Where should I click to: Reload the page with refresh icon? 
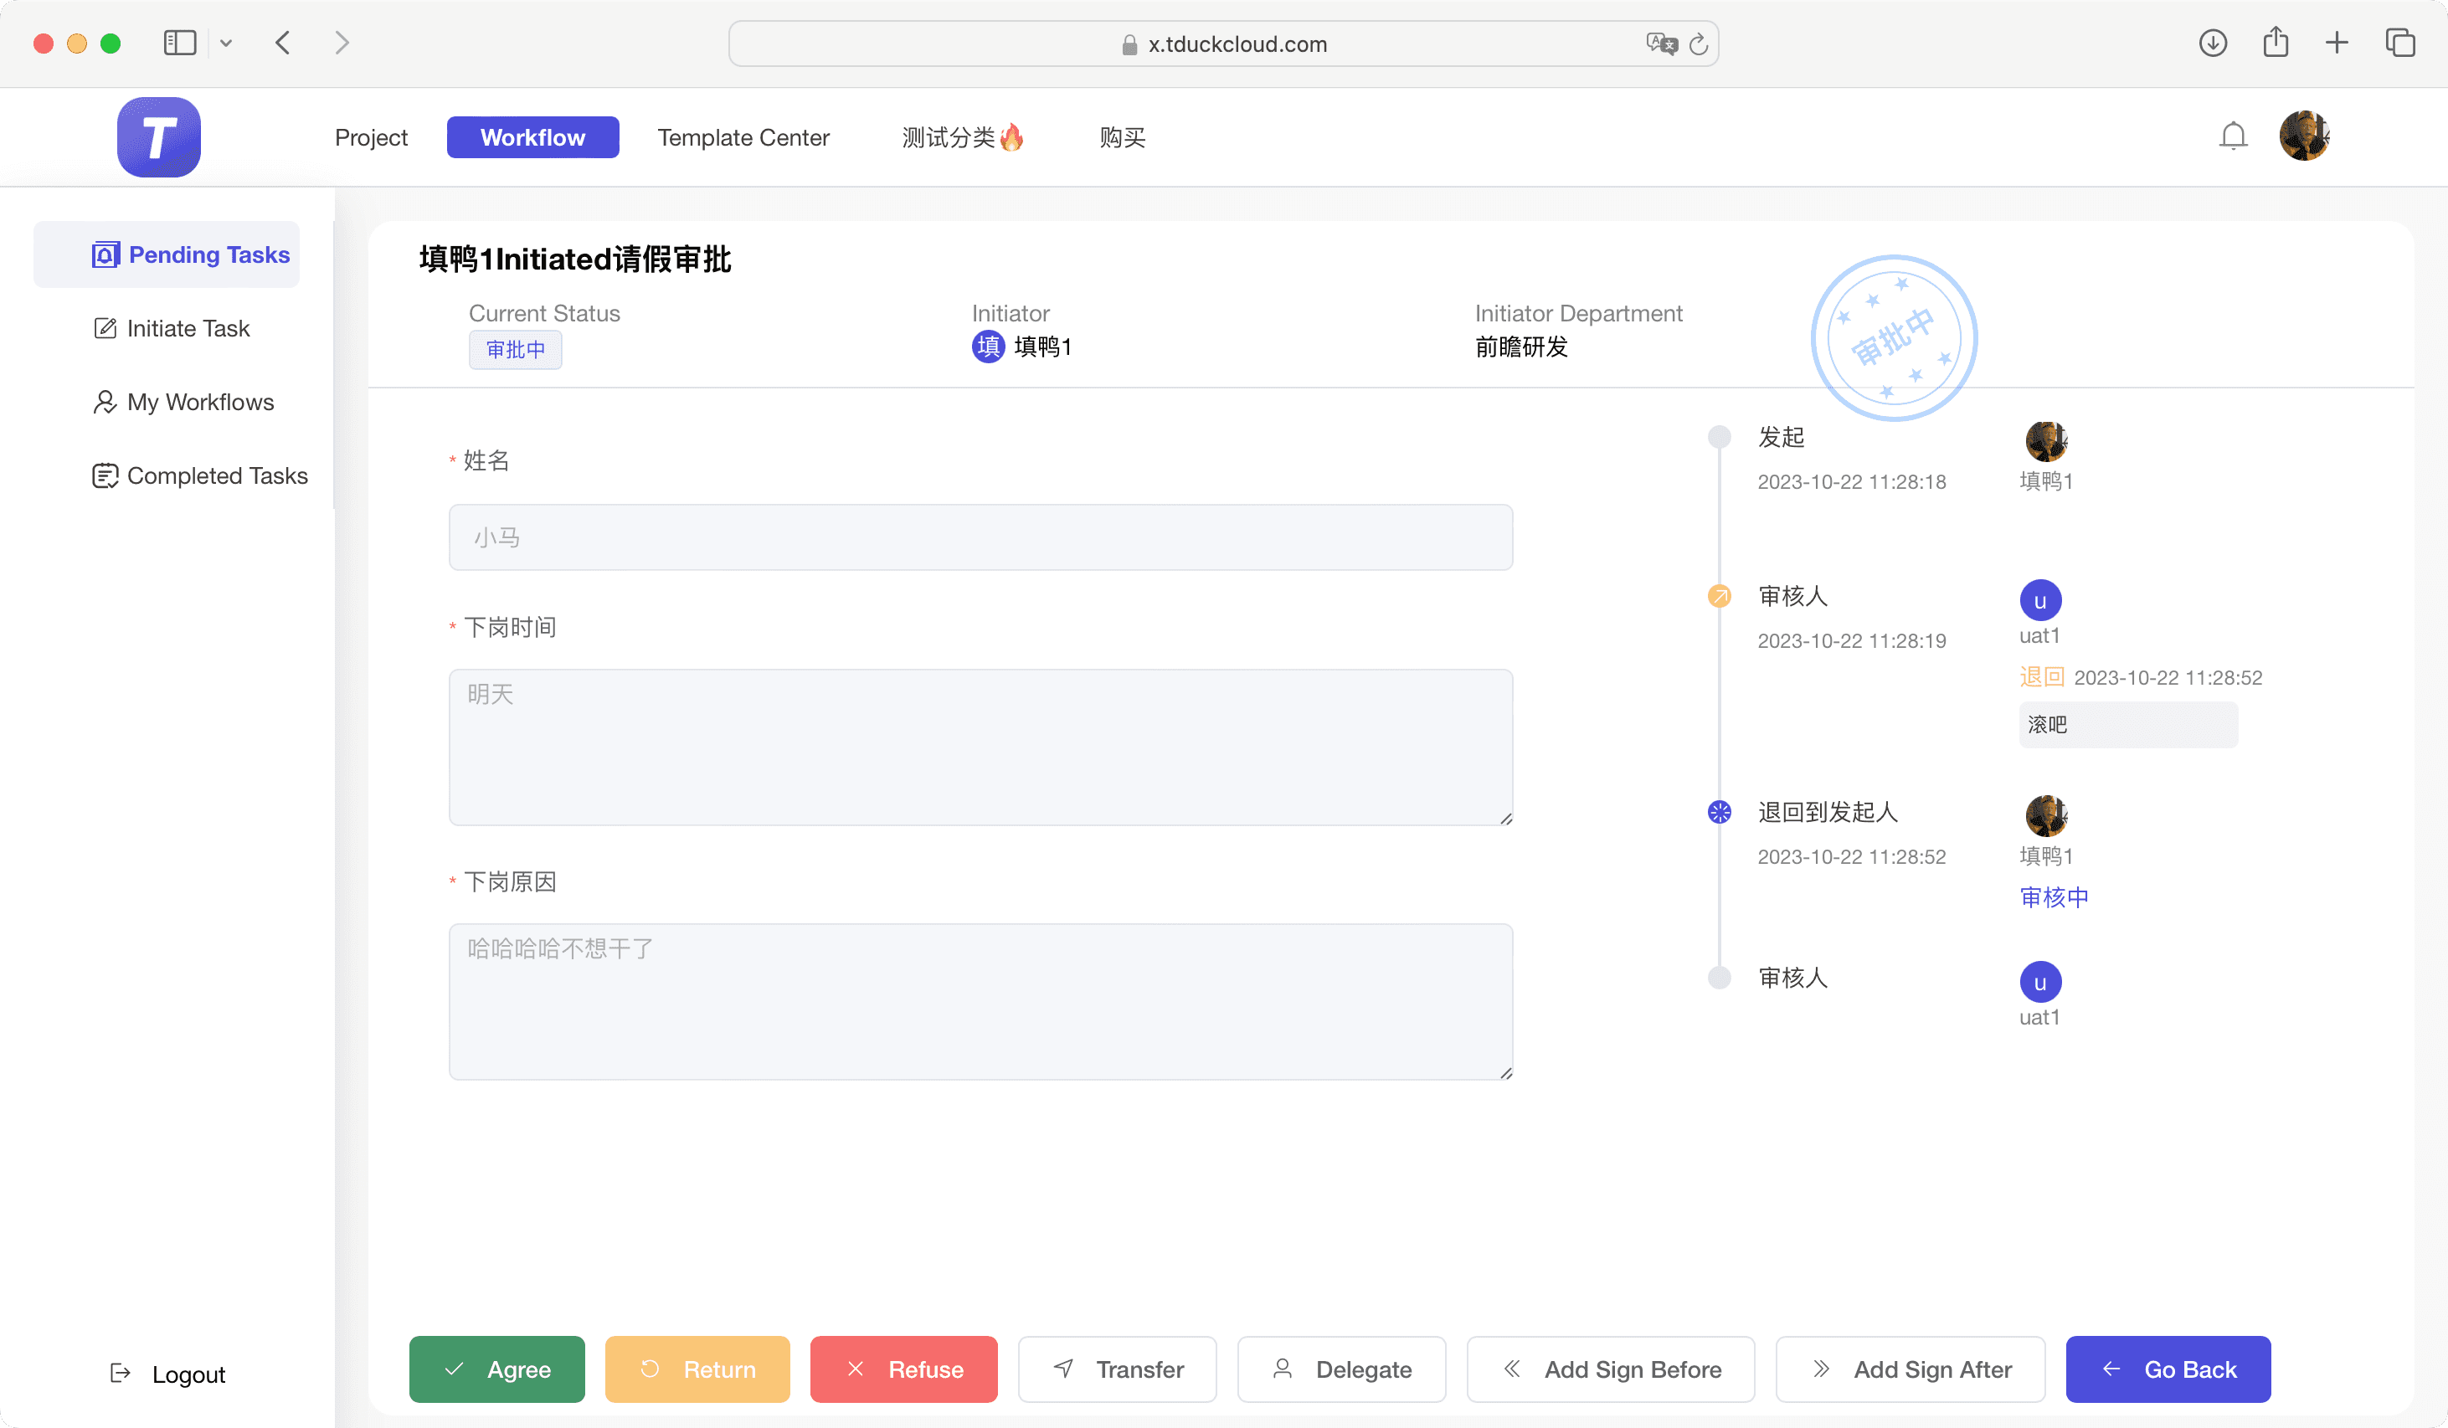(x=1698, y=44)
